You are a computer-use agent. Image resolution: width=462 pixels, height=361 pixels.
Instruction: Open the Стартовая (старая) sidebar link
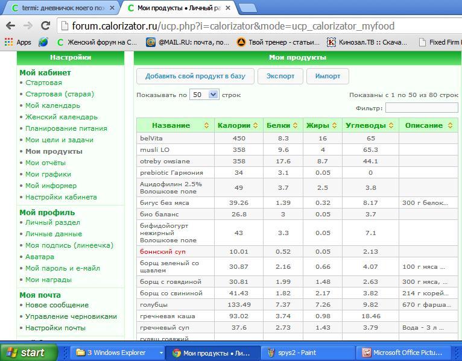point(60,94)
